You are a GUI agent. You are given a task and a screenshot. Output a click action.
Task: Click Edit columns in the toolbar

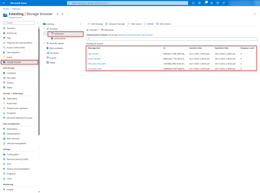point(164,24)
